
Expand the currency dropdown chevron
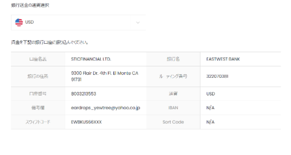tap(138, 23)
